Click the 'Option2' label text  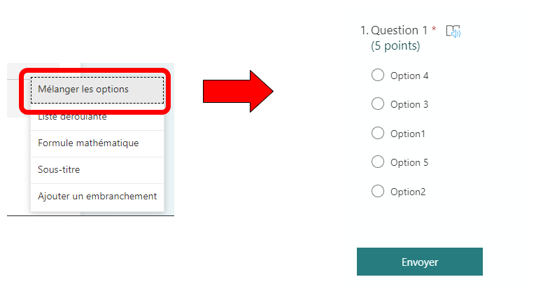tap(408, 192)
